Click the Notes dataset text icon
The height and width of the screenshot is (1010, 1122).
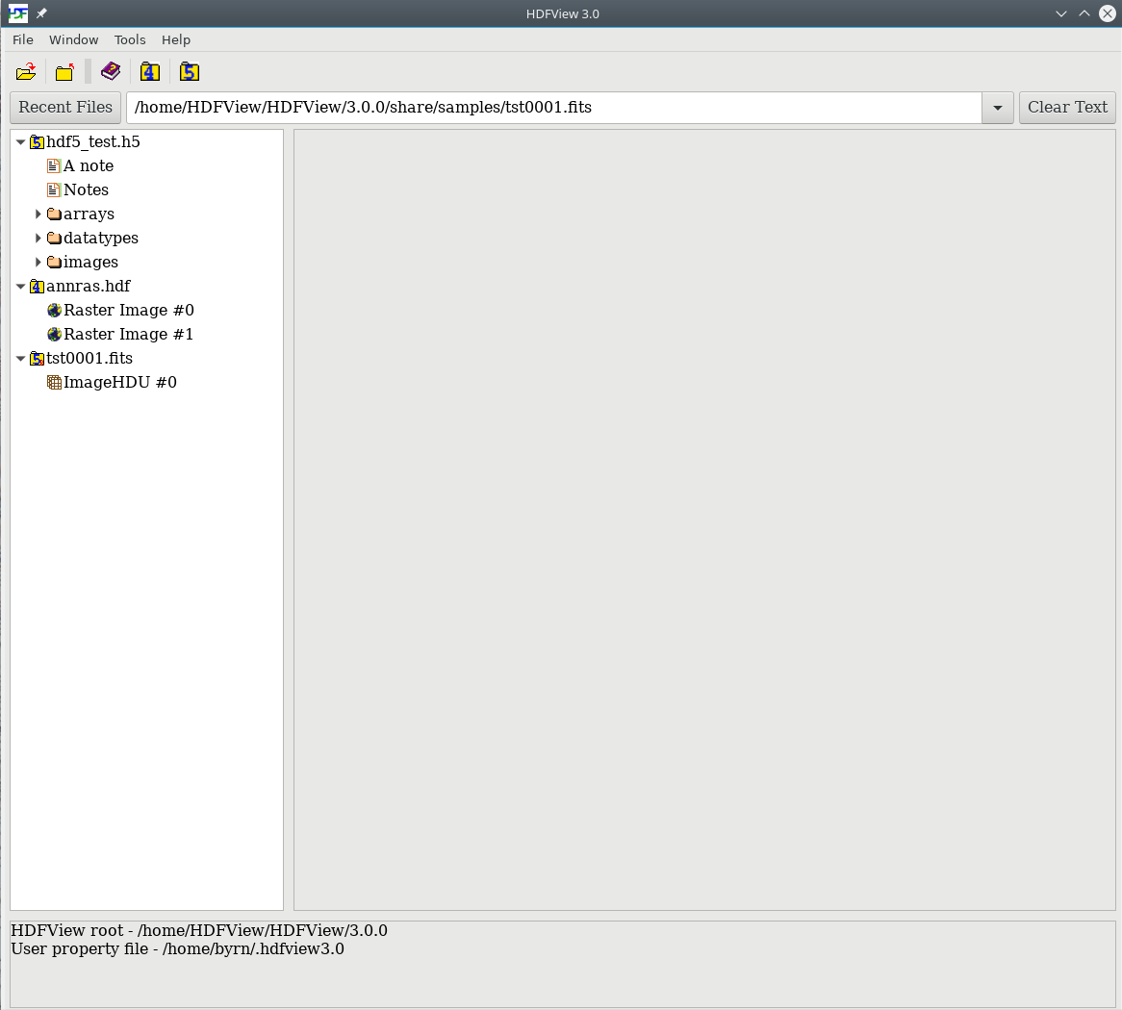54,190
